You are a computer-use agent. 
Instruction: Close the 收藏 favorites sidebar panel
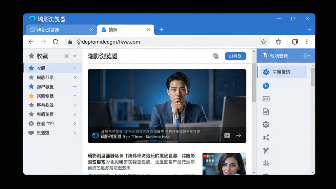(x=66, y=56)
